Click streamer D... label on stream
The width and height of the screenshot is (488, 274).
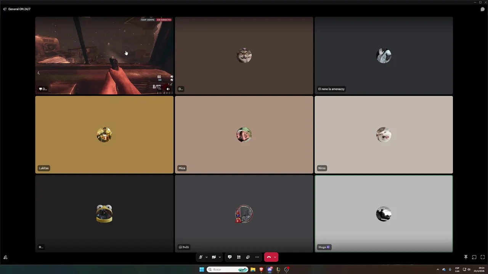43,89
